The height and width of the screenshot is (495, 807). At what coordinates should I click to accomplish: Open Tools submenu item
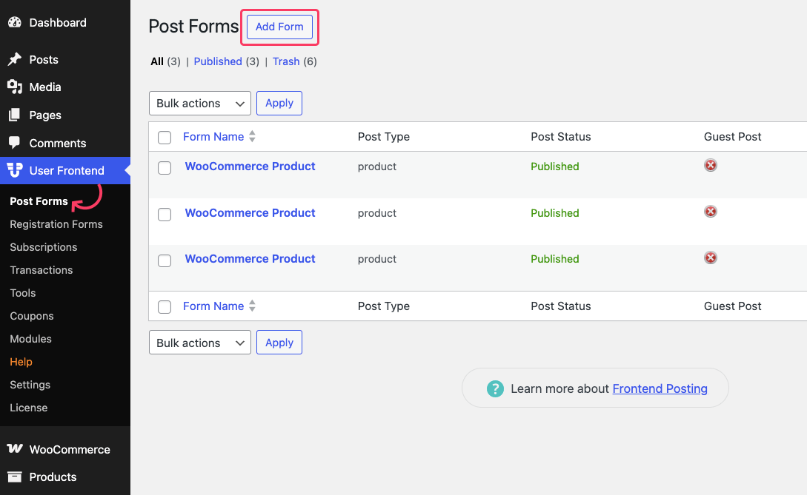pos(23,293)
